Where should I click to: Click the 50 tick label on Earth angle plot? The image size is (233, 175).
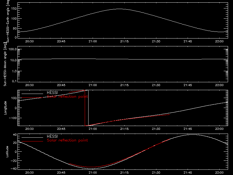pos(15,28)
